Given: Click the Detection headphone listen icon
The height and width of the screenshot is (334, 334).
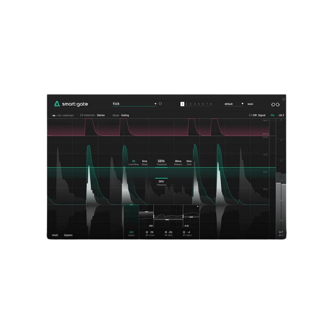Looking at the screenshot, I should click(81, 115).
